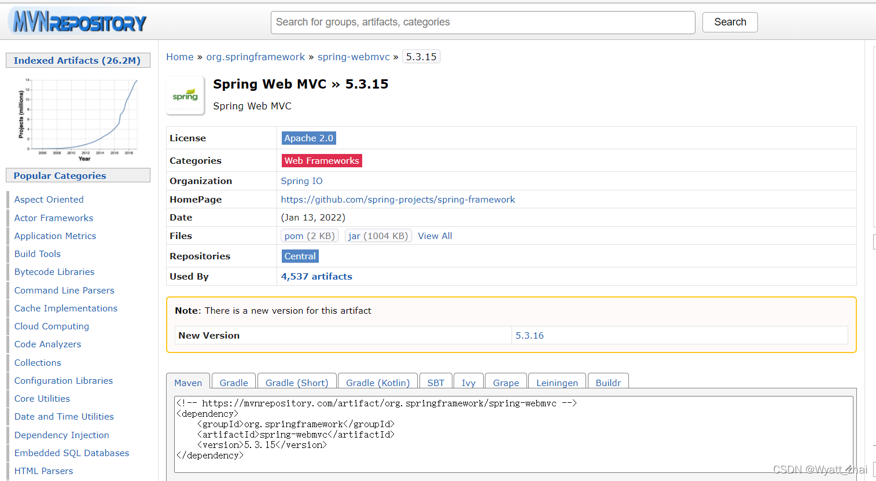
Task: Open the Web Frameworks category tag
Action: pos(322,160)
